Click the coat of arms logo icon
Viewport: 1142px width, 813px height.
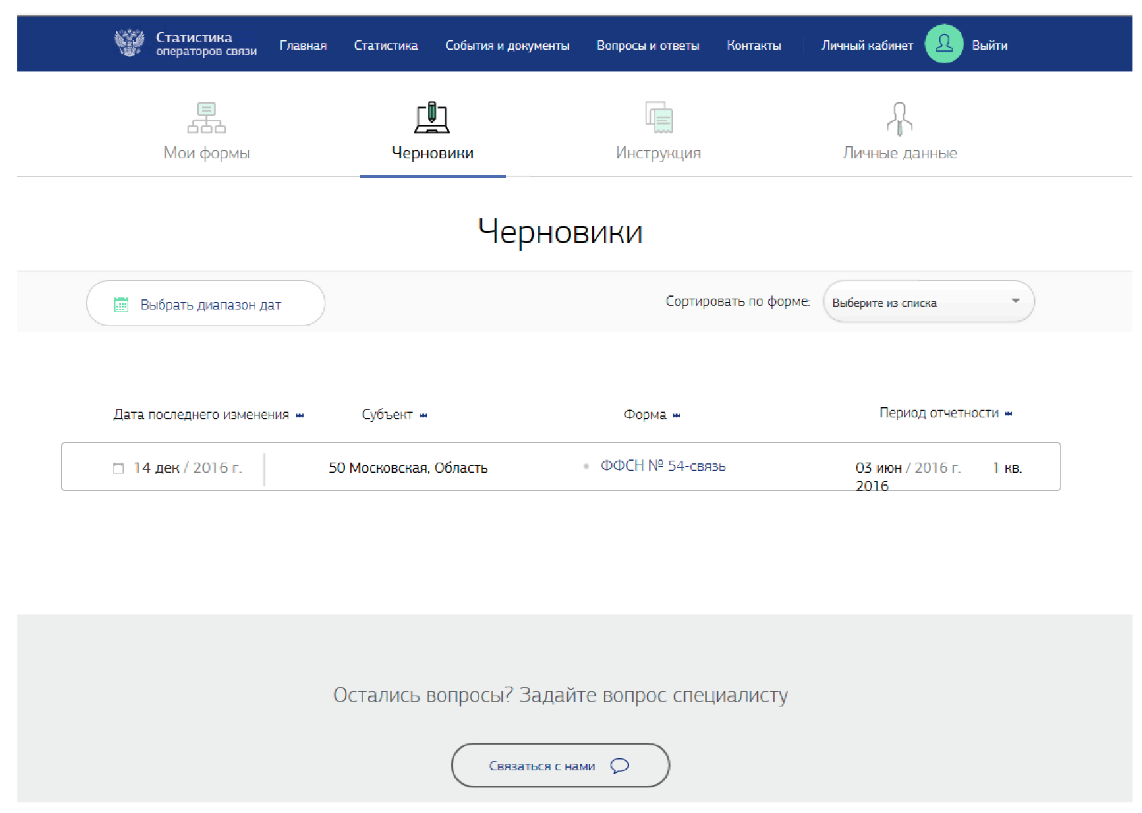tap(130, 43)
